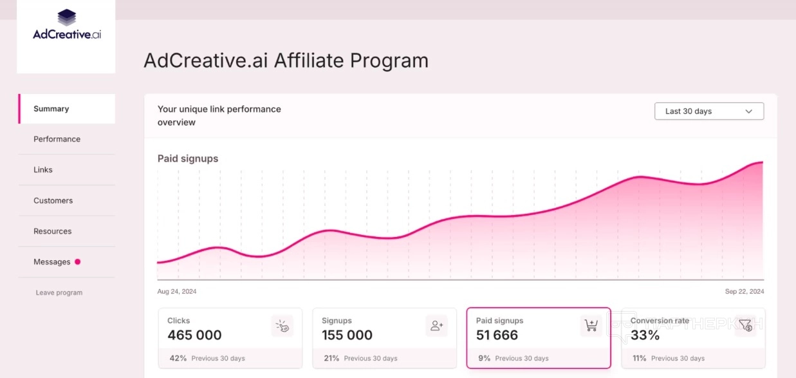
Task: Click the AdCreative.ai logo
Action: click(67, 26)
